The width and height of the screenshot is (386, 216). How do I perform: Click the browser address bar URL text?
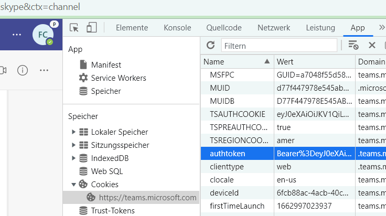click(x=40, y=7)
